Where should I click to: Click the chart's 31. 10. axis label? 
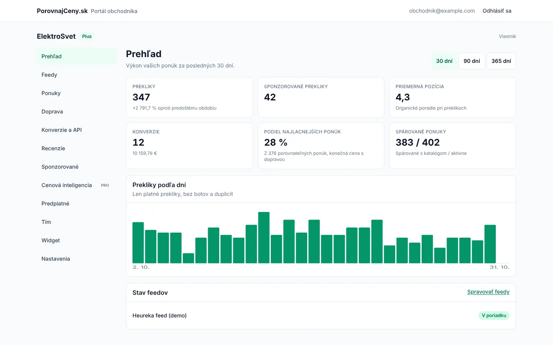click(x=500, y=267)
